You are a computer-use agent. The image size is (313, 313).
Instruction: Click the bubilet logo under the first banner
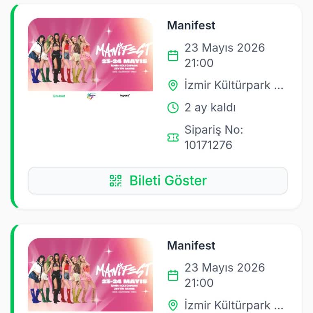tap(59, 96)
